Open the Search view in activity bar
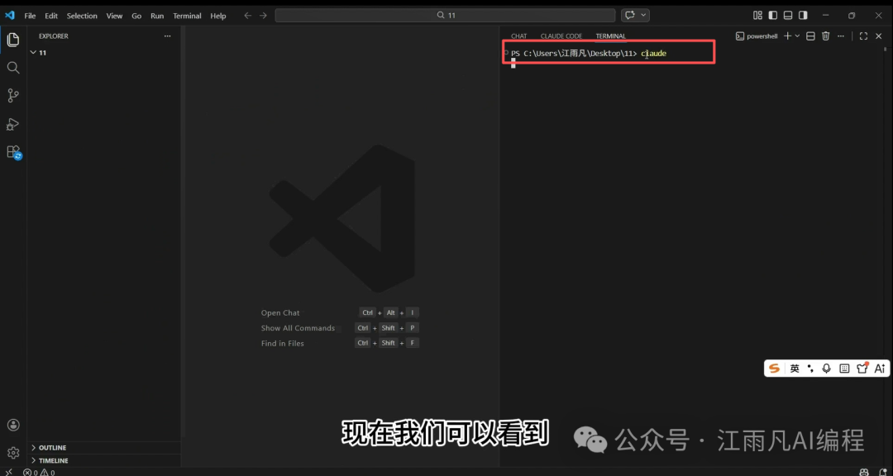893x476 pixels. (13, 68)
